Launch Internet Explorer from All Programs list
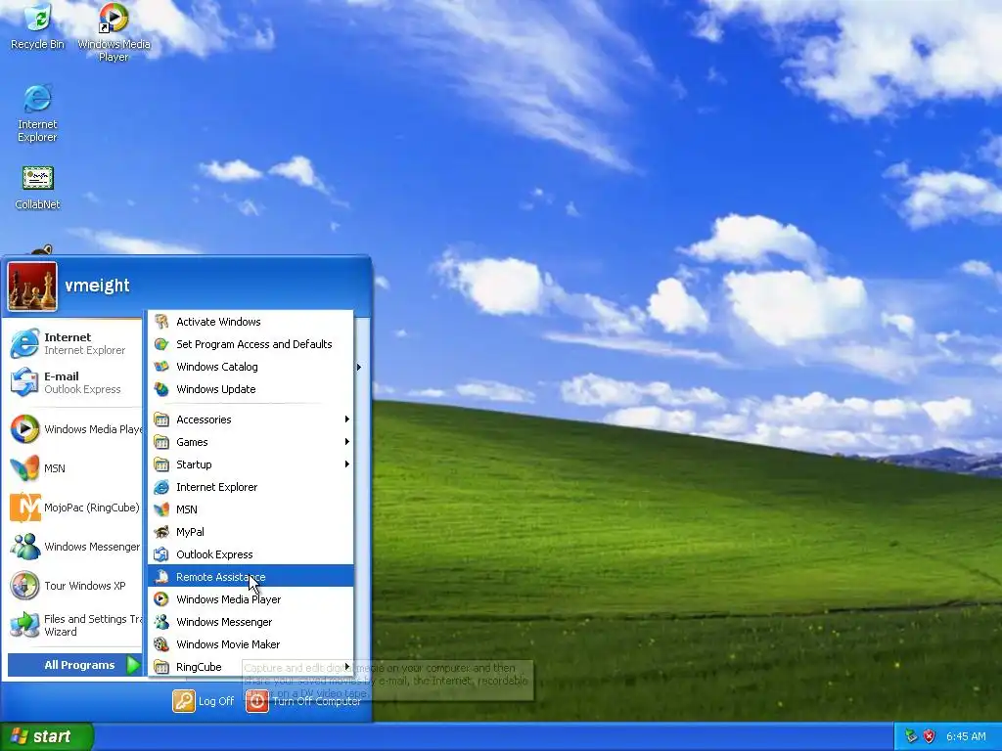This screenshot has width=1002, height=751. click(x=250, y=487)
